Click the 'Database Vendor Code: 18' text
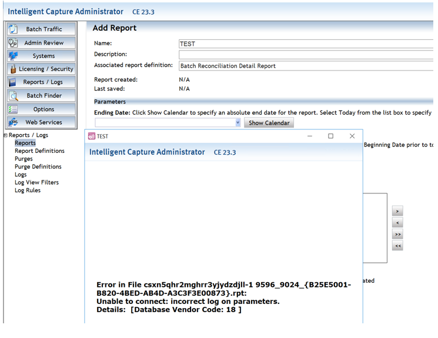This screenshot has height=338, width=438. [x=185, y=310]
